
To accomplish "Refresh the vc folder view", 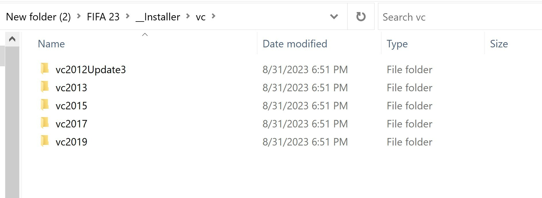I will coord(361,17).
